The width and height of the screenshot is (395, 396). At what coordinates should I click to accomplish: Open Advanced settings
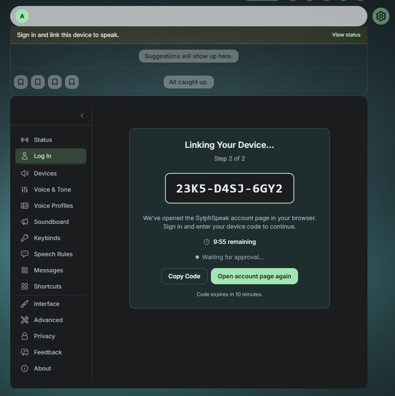point(51,320)
